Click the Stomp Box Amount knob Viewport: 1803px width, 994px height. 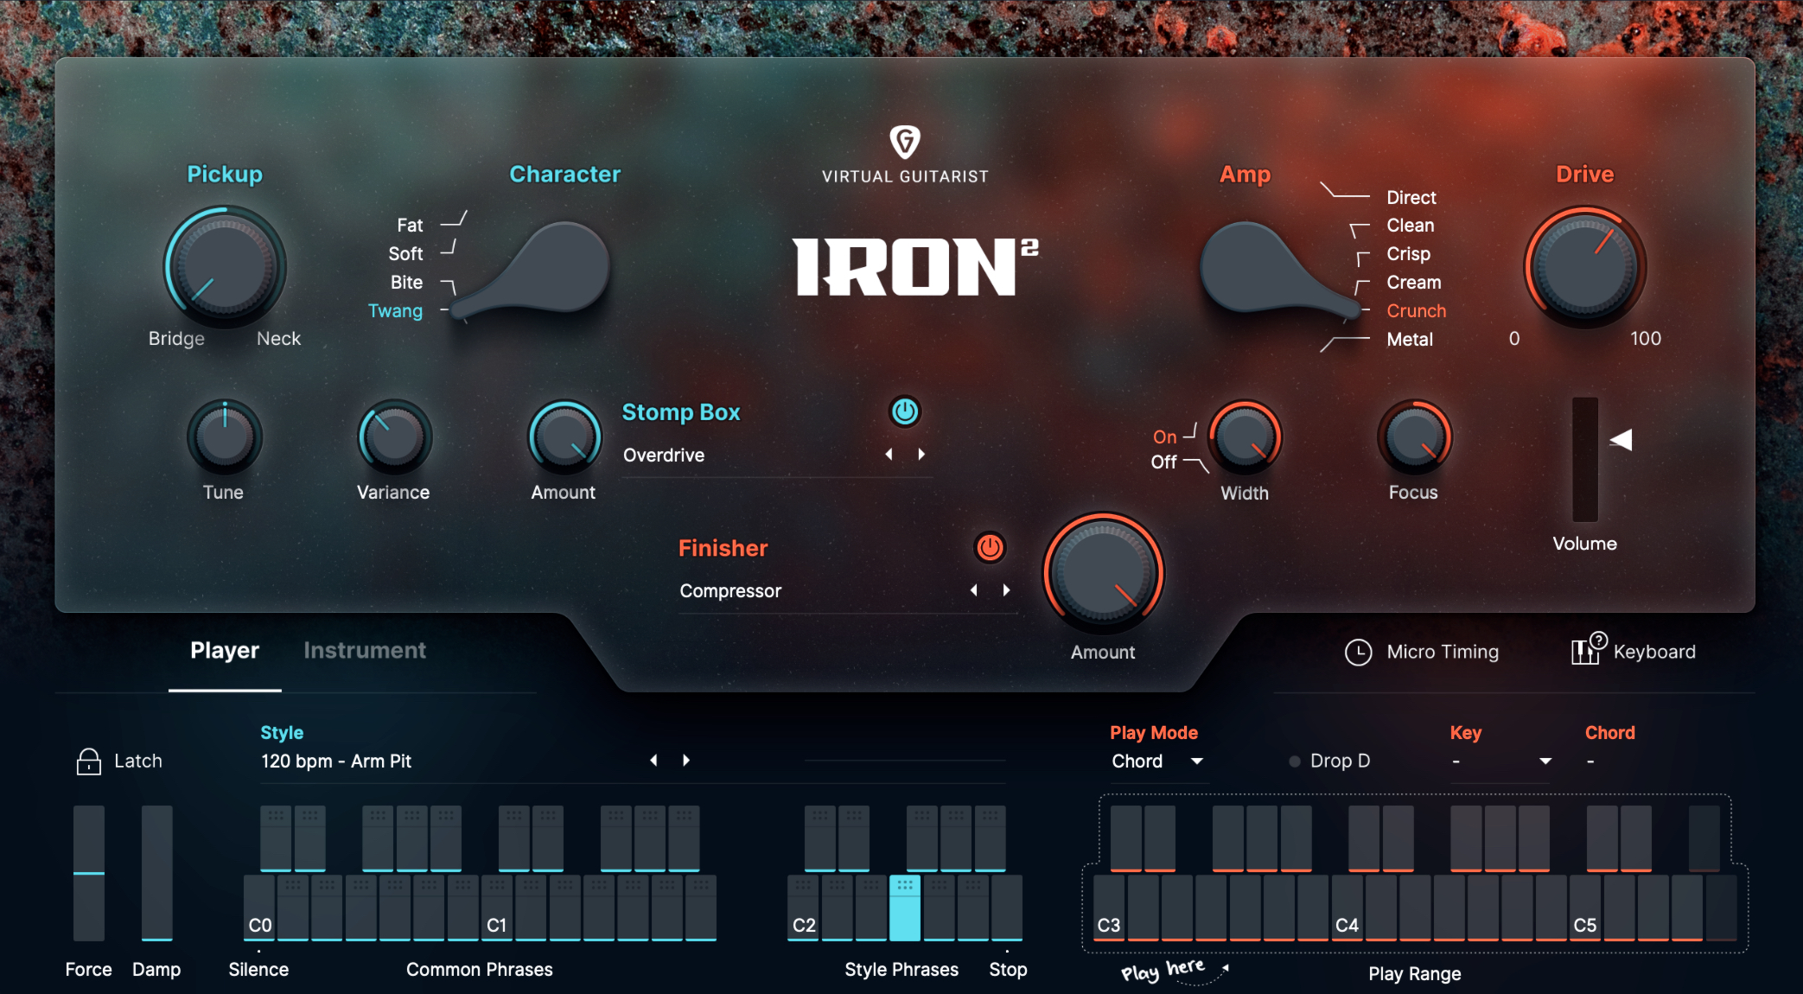click(x=565, y=436)
